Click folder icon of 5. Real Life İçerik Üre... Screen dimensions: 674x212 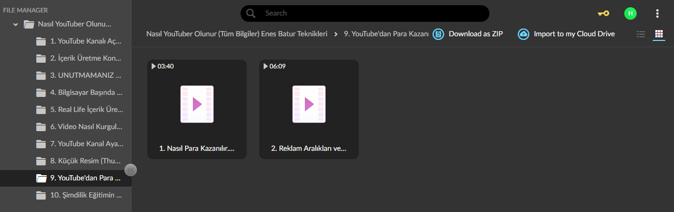(x=41, y=110)
